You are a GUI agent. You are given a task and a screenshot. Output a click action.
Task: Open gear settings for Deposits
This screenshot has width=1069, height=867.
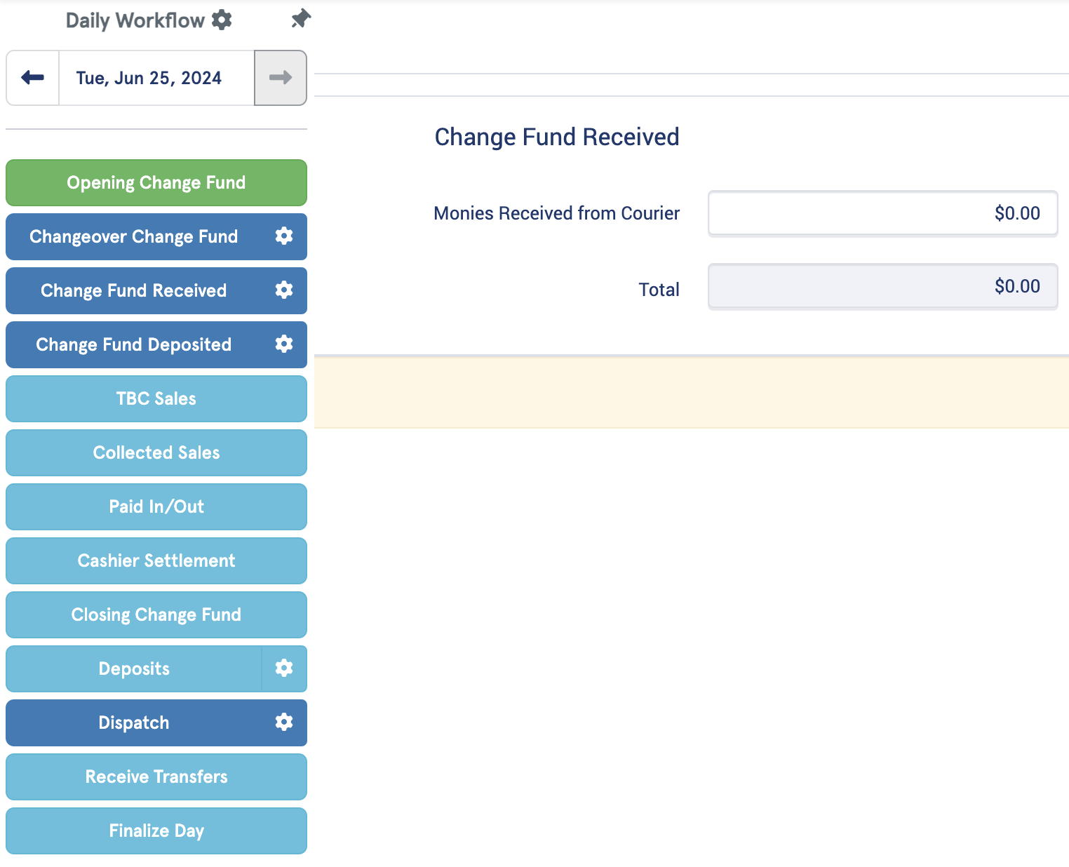pos(284,668)
